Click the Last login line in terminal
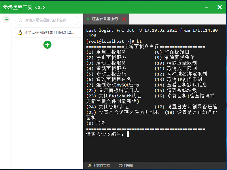227x170 pixels. 152,31
